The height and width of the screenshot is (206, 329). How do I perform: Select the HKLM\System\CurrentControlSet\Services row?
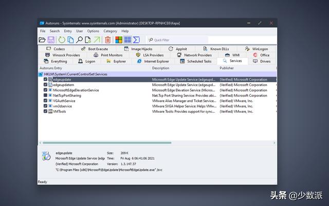157,74
